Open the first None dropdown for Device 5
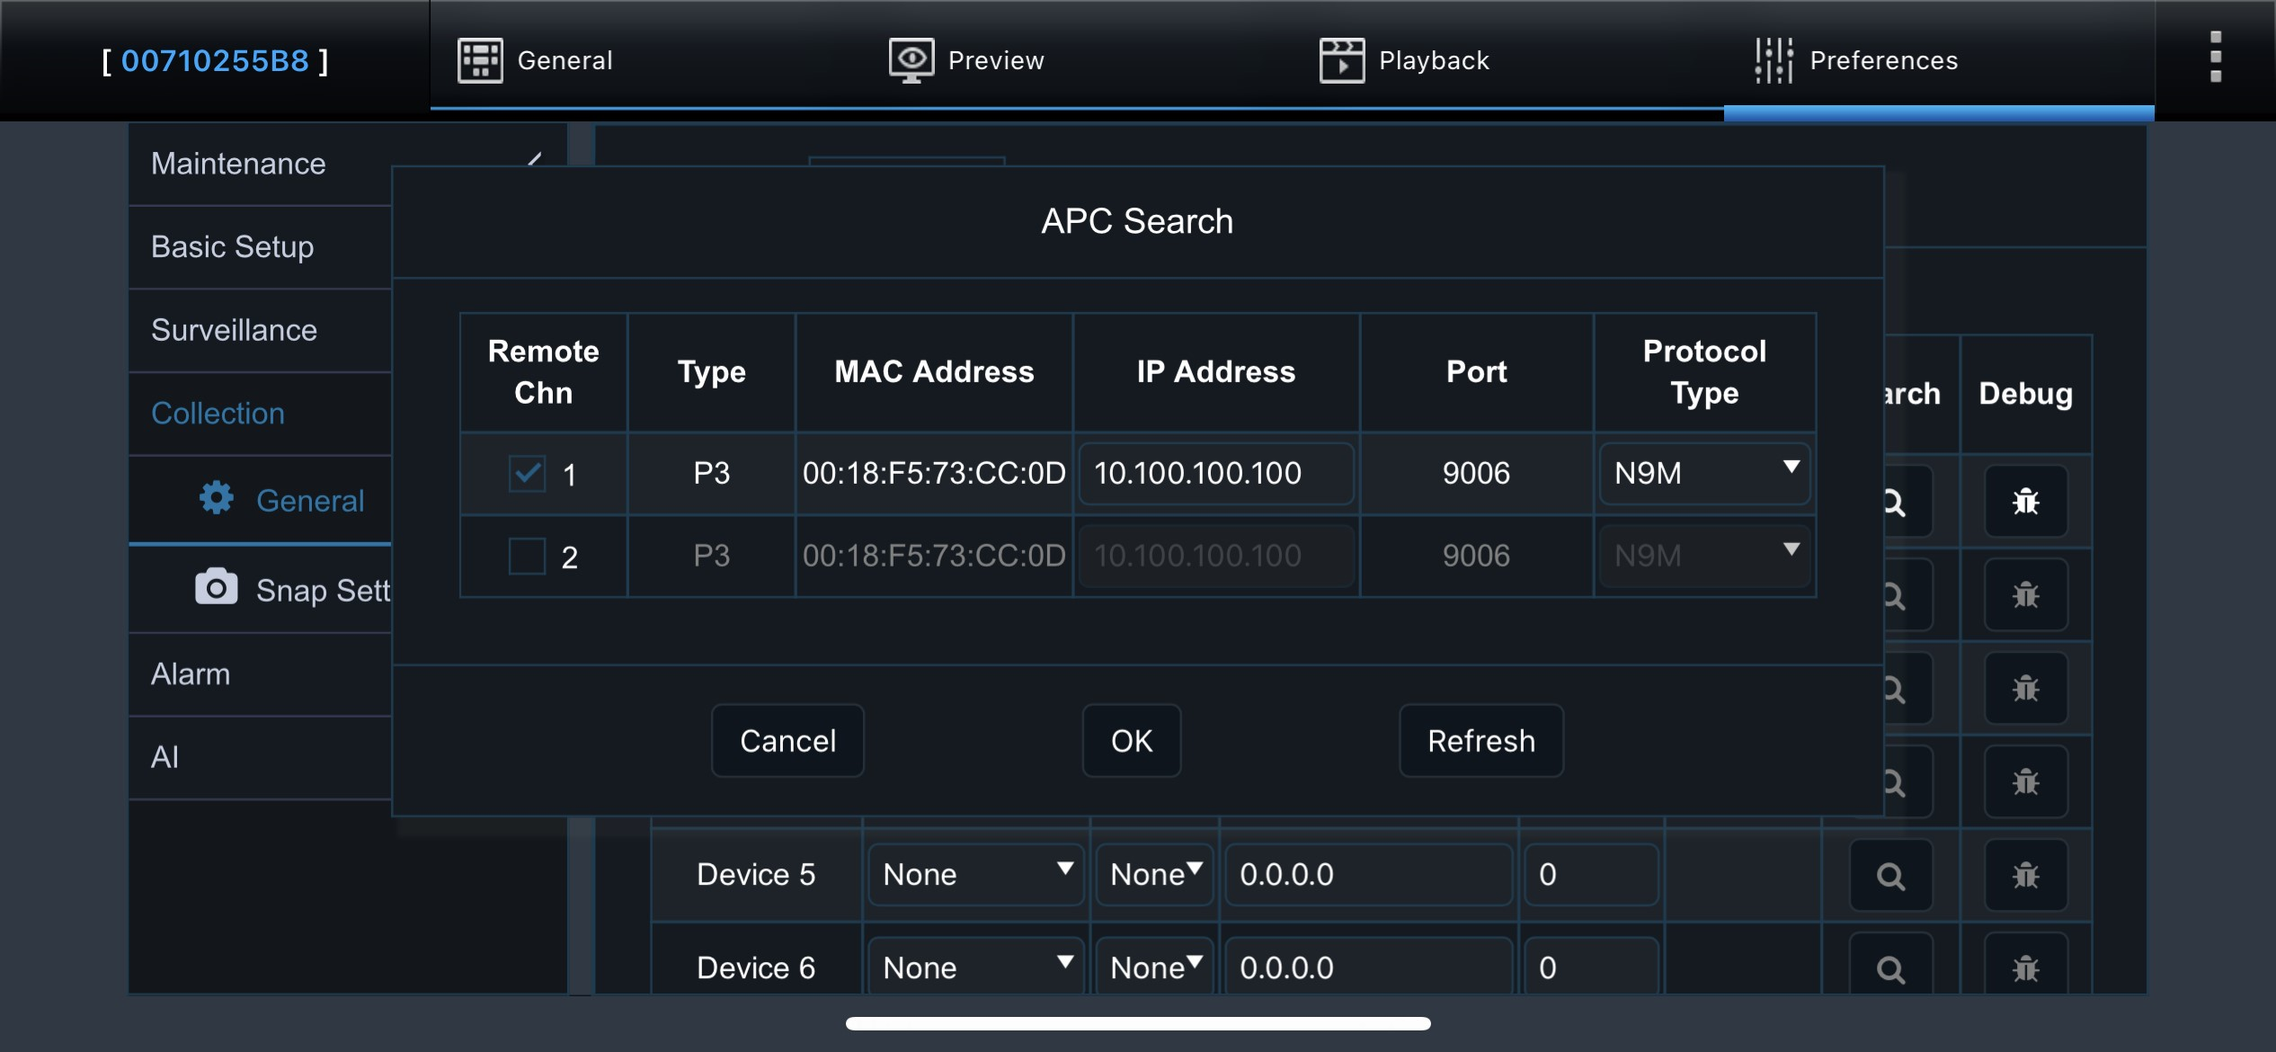Image resolution: width=2276 pixels, height=1052 pixels. pyautogui.click(x=974, y=874)
